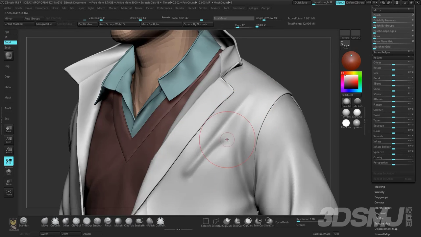Open the Transform menu

[238, 8]
